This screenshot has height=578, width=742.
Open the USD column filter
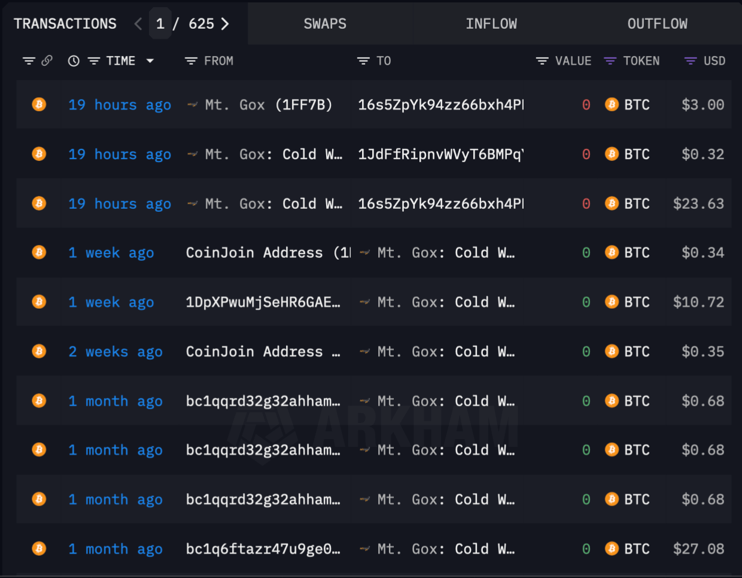pos(691,61)
